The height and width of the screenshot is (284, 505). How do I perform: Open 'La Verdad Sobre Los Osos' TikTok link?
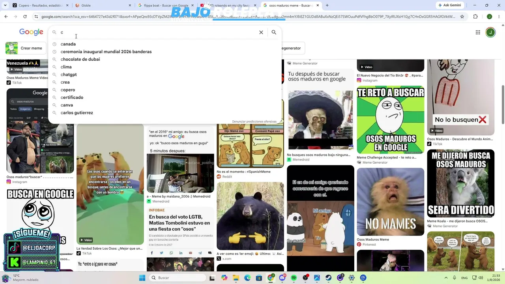[109, 248]
